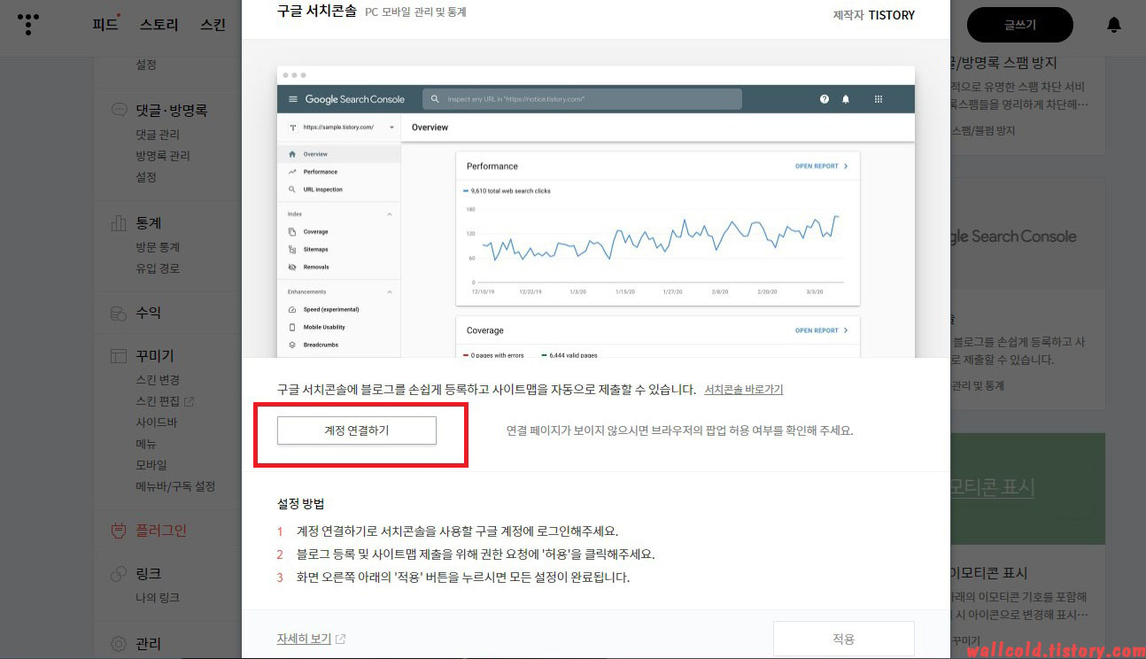1146x659 pixels.
Task: Open 유입 경로 in the sidebar
Action: (x=158, y=268)
